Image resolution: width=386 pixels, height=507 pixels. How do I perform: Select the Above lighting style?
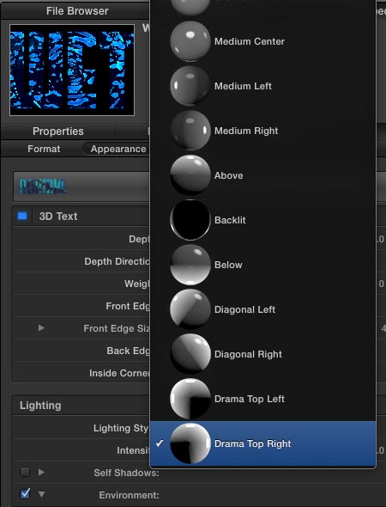(x=263, y=175)
